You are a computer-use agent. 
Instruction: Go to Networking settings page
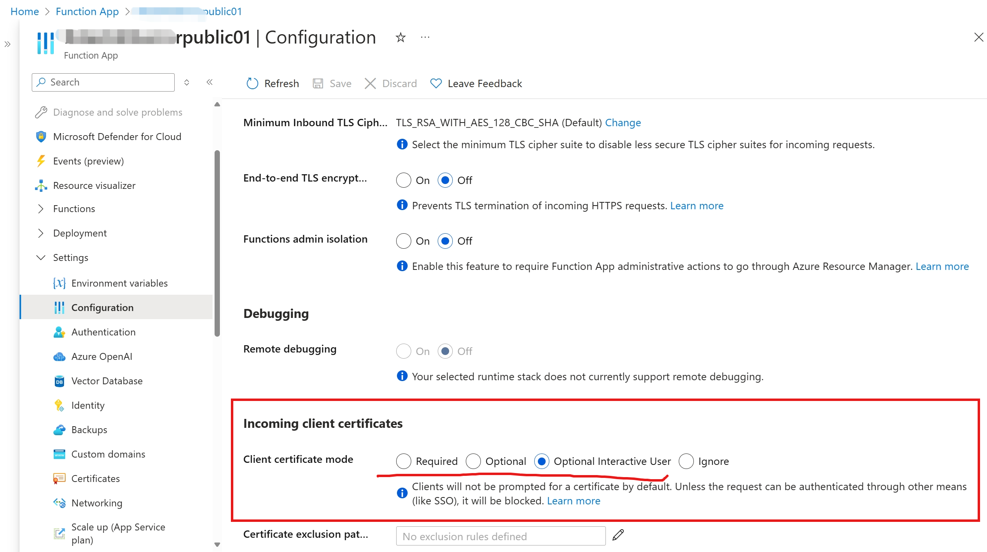tap(97, 503)
